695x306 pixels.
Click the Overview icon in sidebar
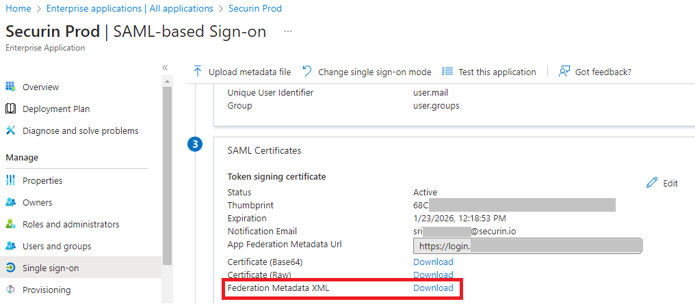click(10, 87)
